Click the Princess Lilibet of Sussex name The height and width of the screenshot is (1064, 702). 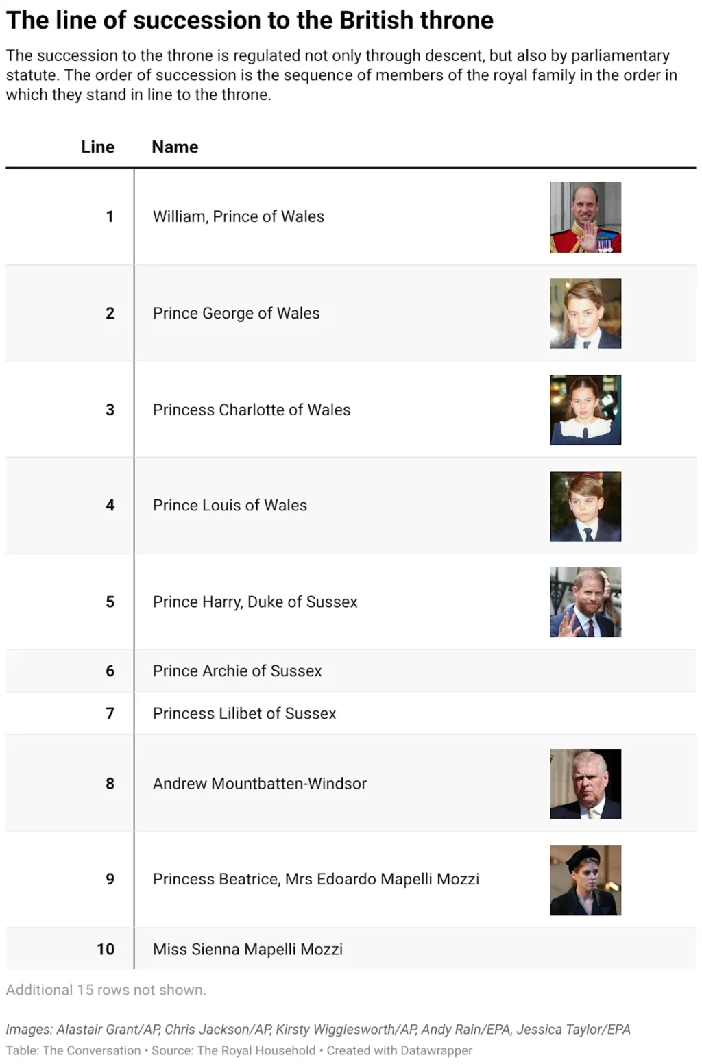(244, 713)
